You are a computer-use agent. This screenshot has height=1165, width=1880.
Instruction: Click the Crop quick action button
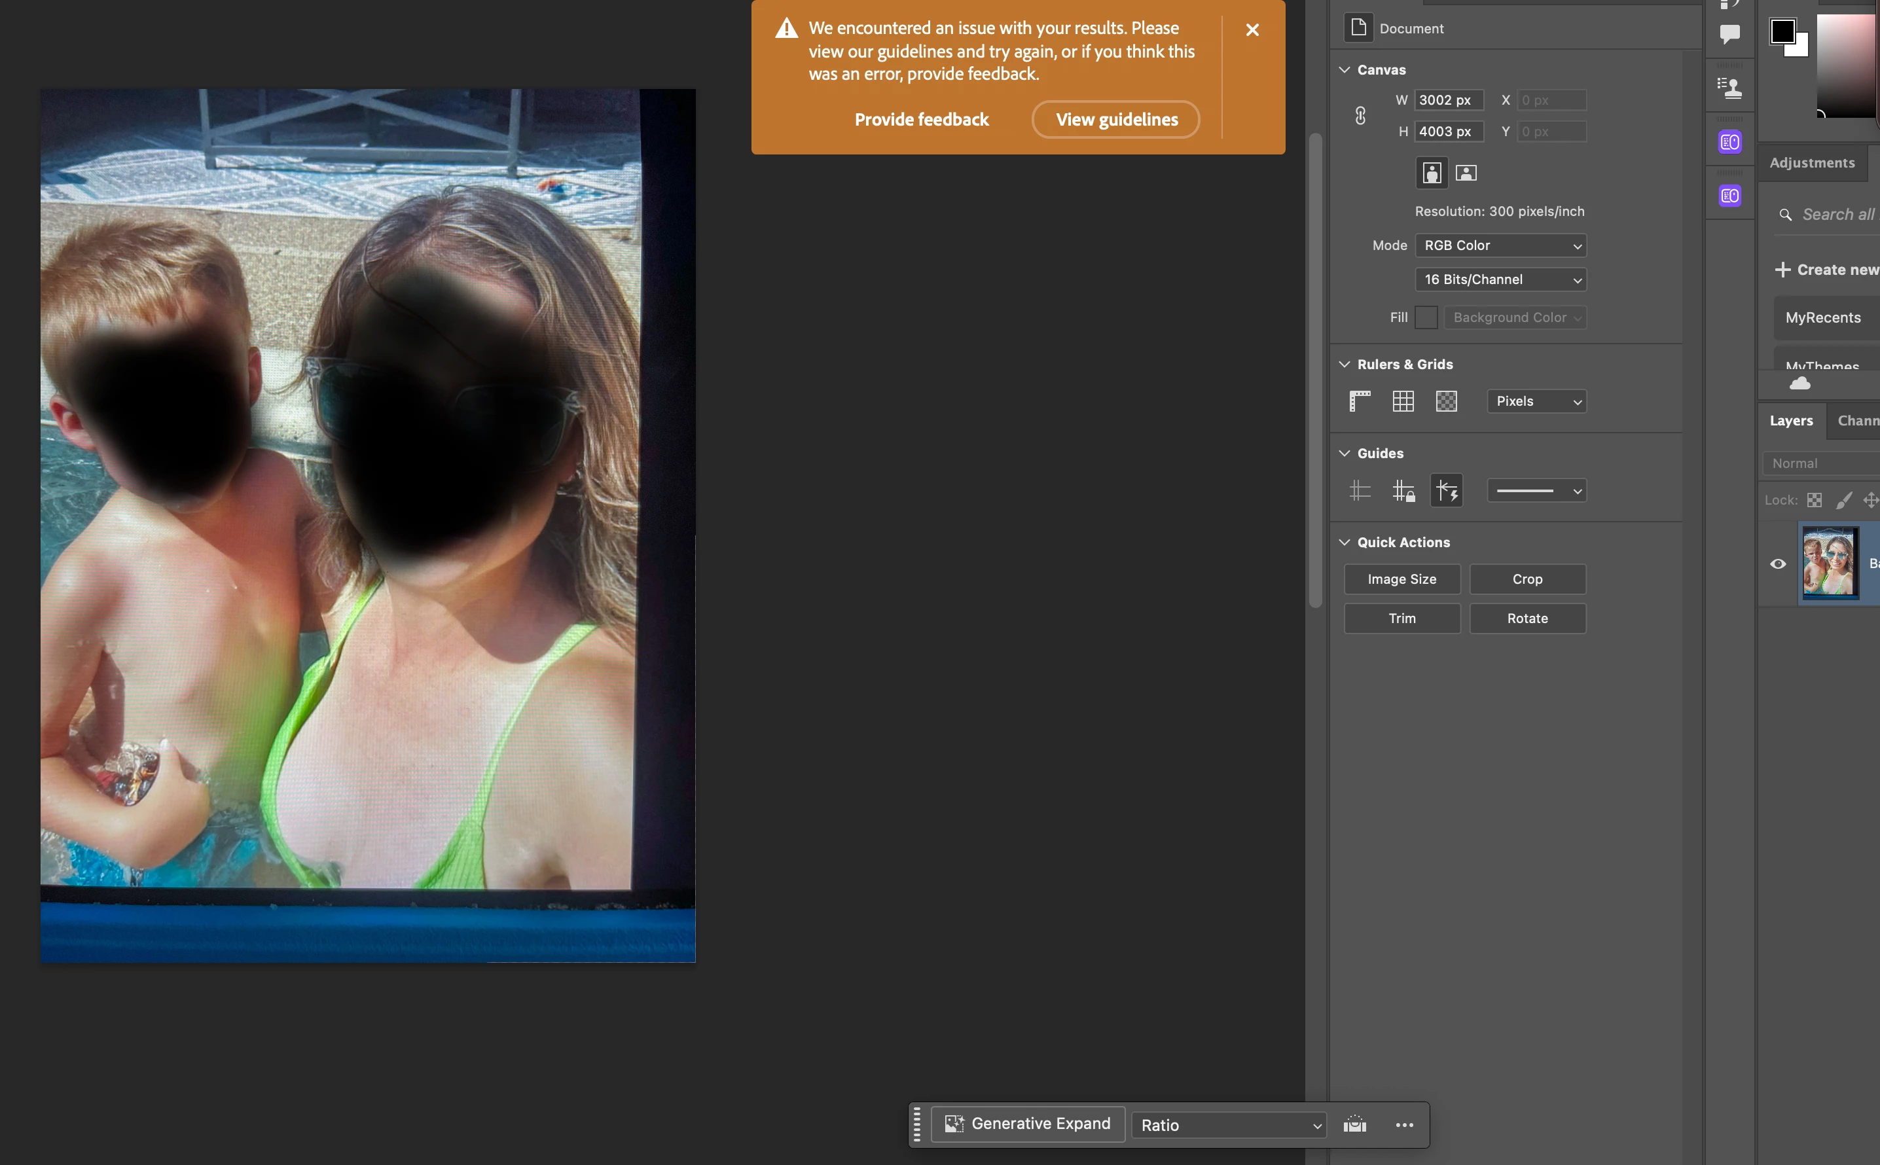point(1527,579)
